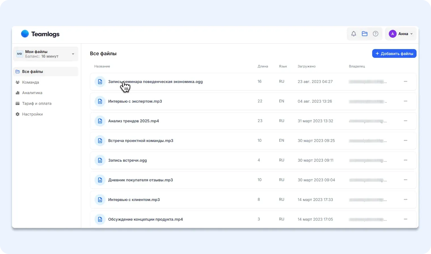Open more options for Интервью с клиентом.mp3

coord(405,200)
